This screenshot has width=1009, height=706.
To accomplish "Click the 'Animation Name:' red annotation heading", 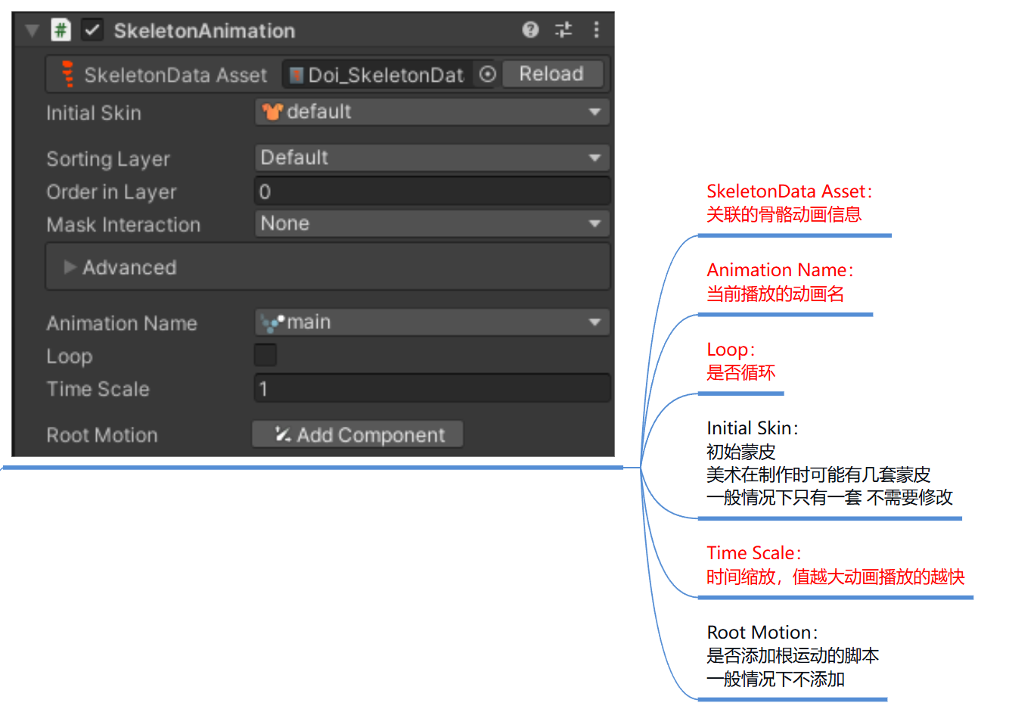I will pyautogui.click(x=780, y=270).
